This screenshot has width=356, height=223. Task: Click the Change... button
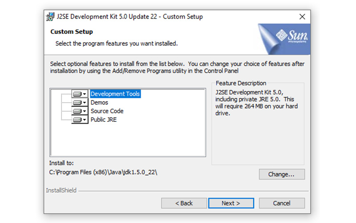(x=282, y=174)
